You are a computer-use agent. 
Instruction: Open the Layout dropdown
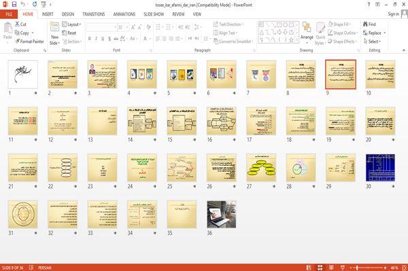(x=71, y=24)
